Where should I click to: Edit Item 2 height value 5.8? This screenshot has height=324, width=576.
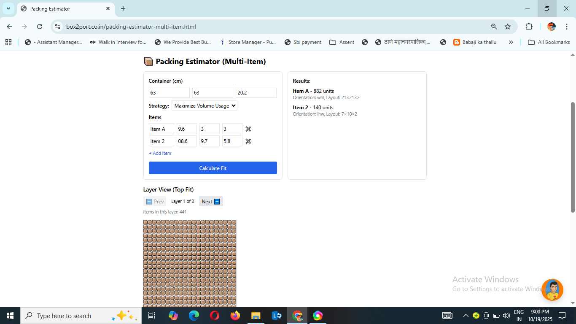232,141
